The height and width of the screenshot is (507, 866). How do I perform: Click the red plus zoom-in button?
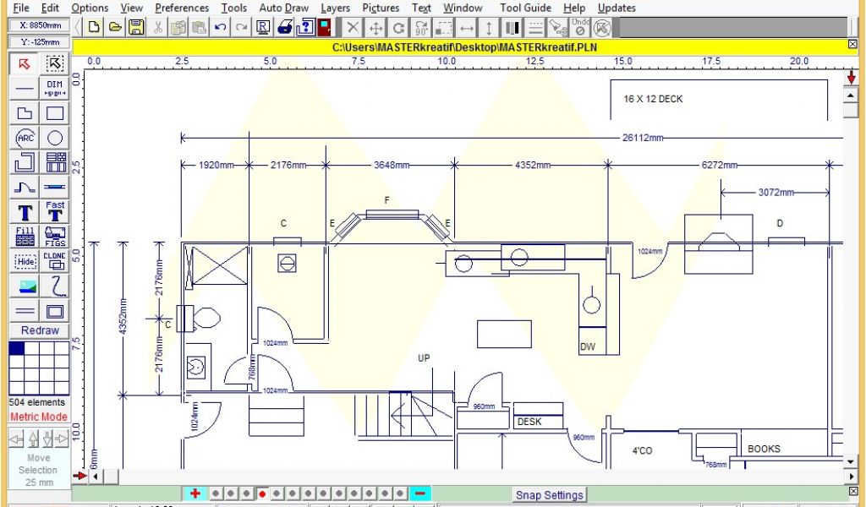point(195,493)
